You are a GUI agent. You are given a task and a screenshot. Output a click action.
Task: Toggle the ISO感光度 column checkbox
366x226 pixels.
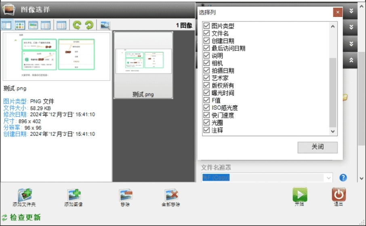[x=206, y=108]
